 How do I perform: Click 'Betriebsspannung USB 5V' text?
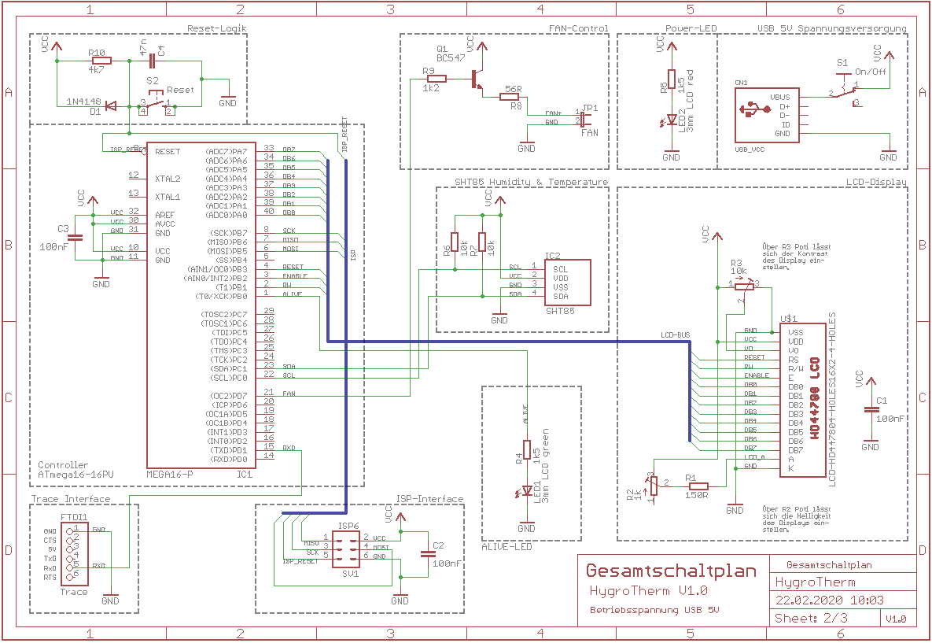point(654,610)
